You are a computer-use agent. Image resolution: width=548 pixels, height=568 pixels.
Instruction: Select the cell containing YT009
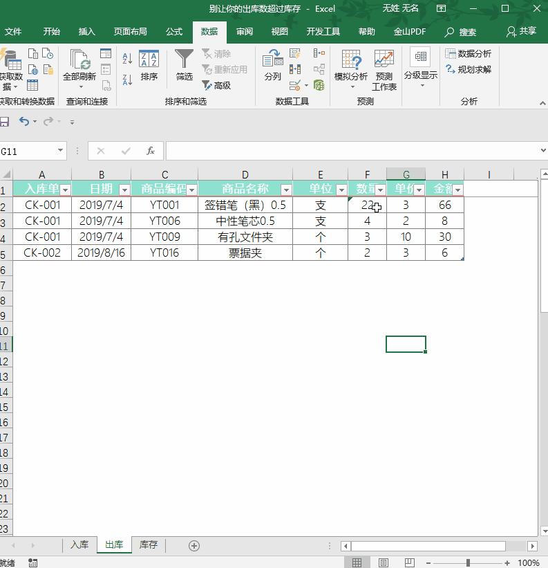(x=164, y=237)
